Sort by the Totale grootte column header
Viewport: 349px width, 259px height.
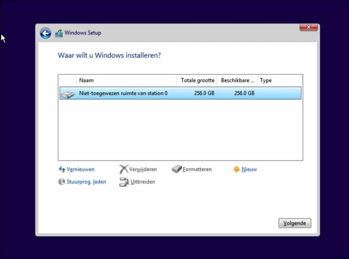click(197, 80)
